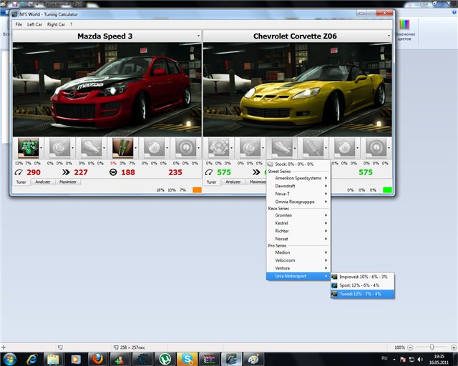Expand the Gromlen submenu
458x366 pixels.
point(298,215)
